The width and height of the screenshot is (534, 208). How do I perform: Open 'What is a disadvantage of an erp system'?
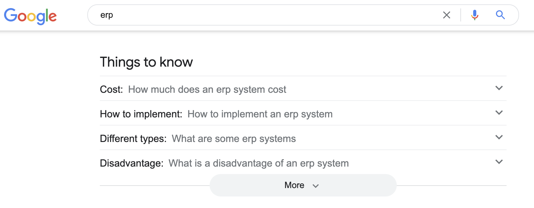[259, 163]
